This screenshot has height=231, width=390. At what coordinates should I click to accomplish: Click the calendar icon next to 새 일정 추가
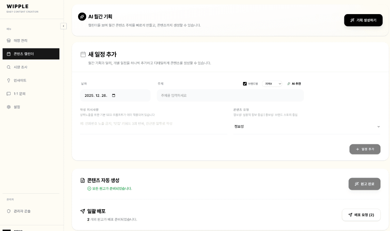[x=83, y=54]
